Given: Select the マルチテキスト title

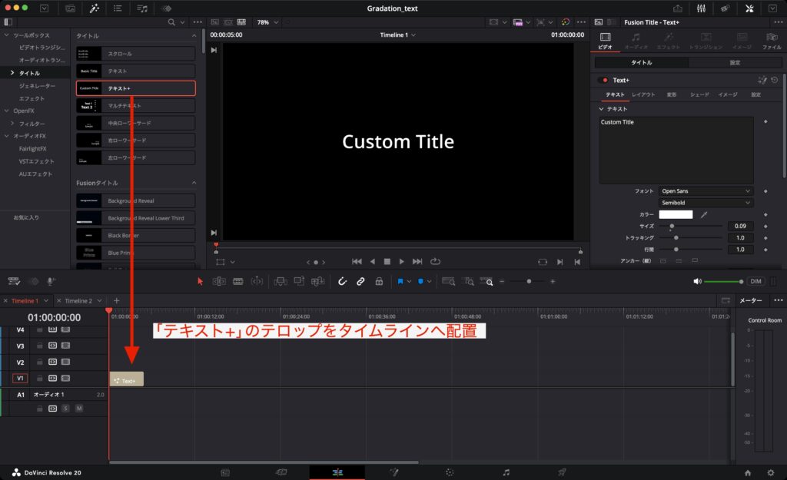Looking at the screenshot, I should 135,106.
